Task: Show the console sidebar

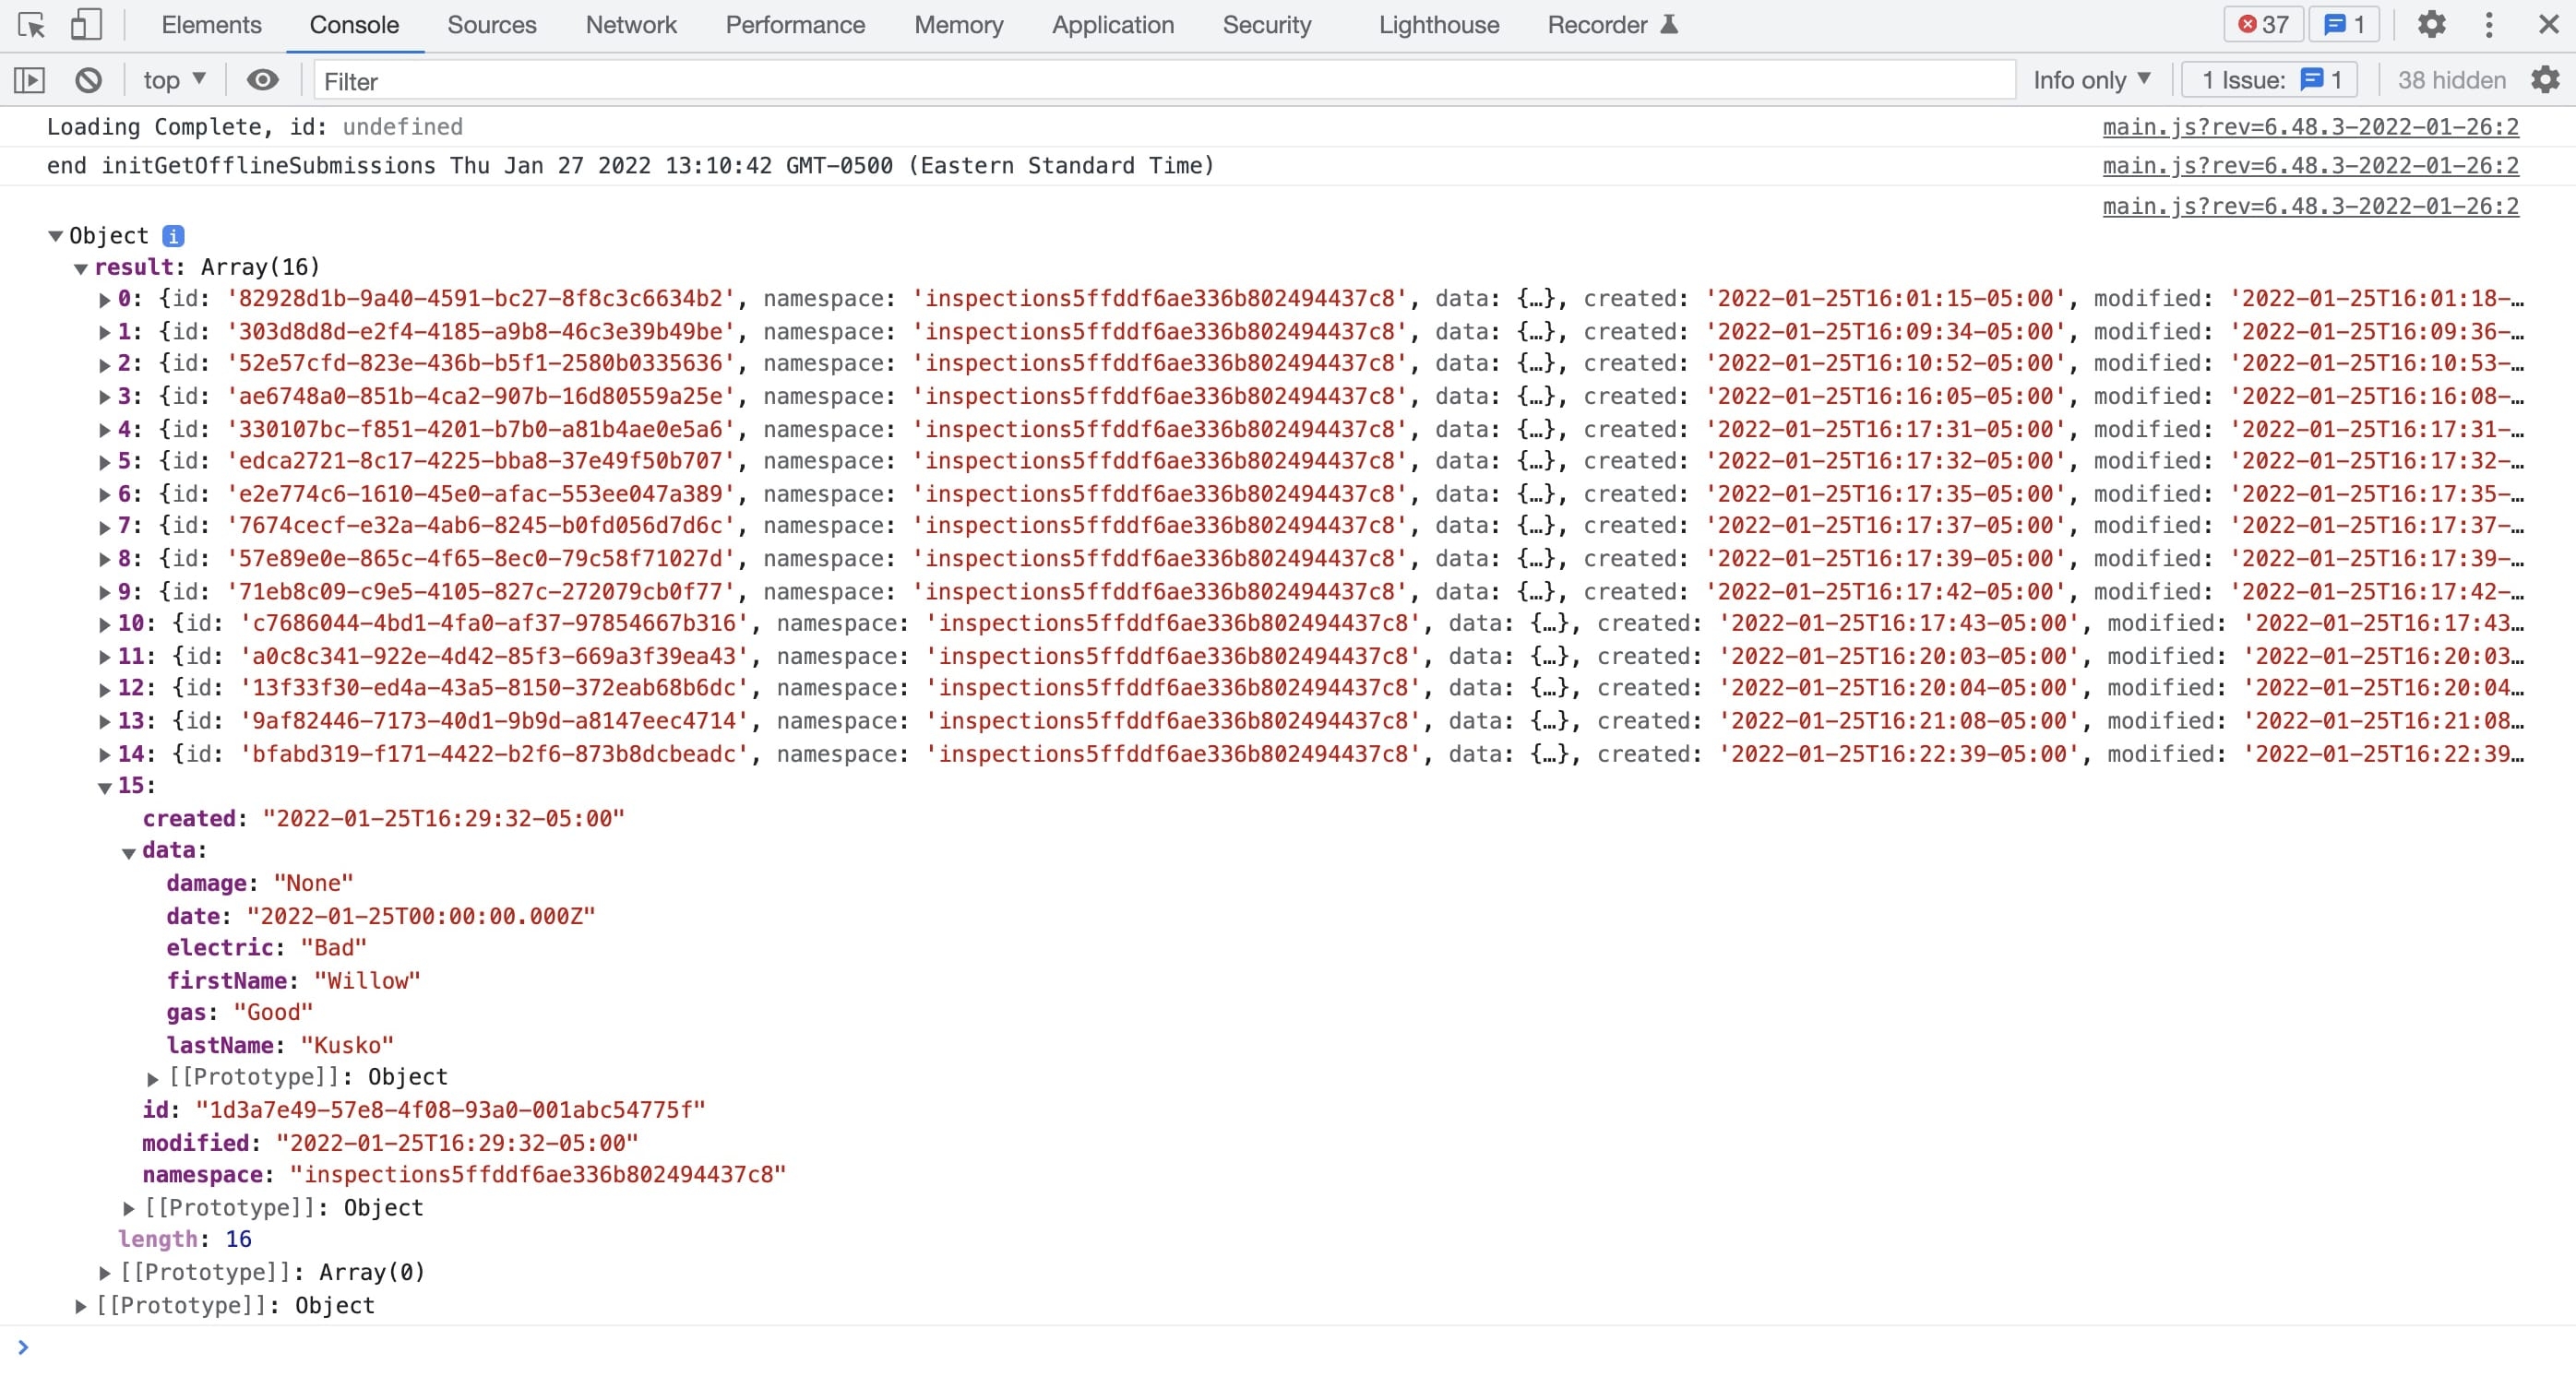Action: click(x=30, y=80)
